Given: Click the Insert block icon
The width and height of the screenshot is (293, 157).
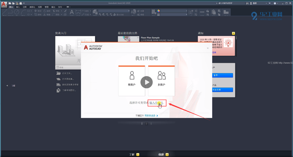Looking at the screenshot, I should point(134,12).
